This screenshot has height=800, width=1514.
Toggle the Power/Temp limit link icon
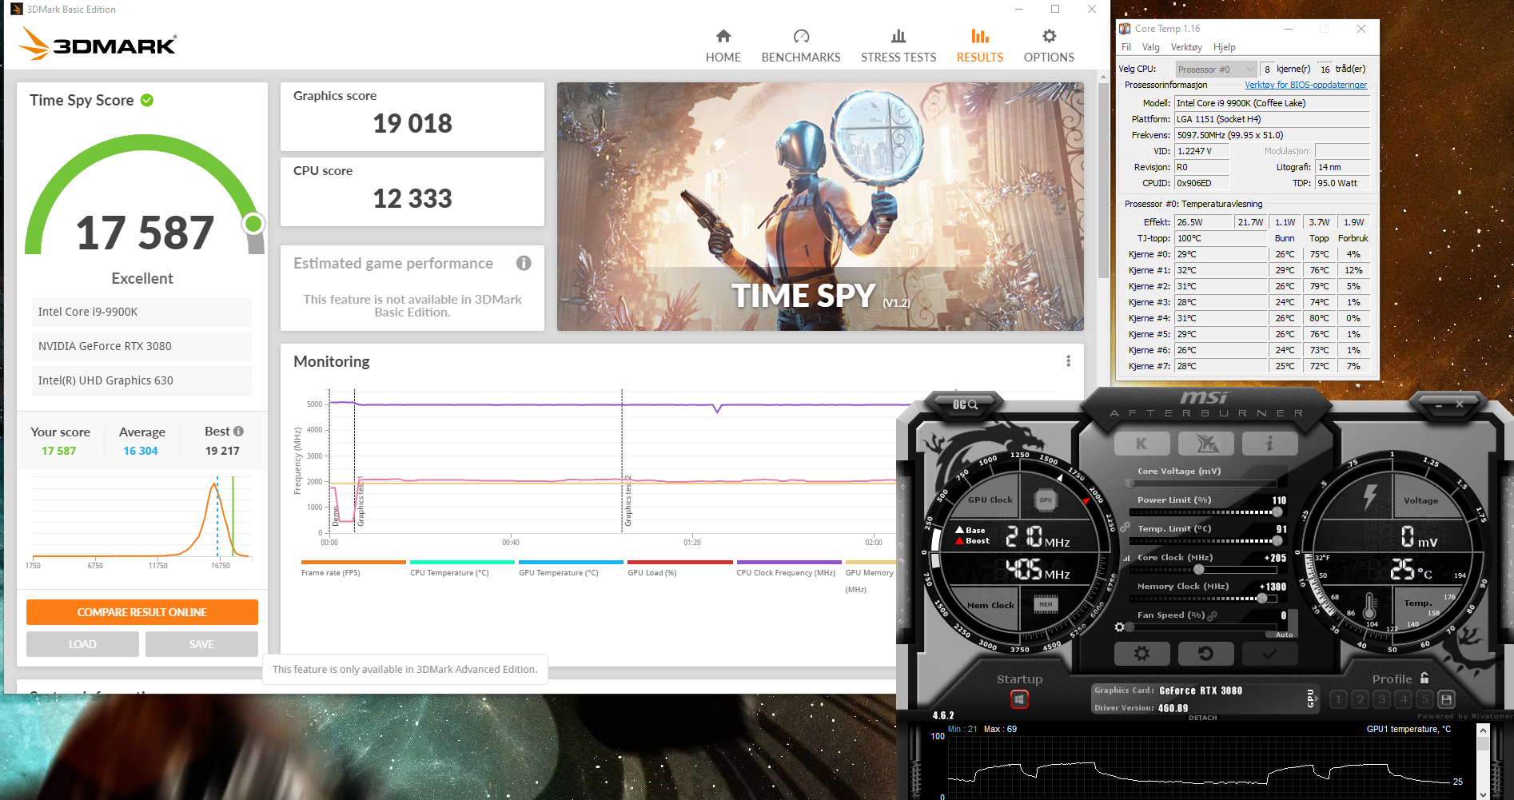click(1125, 527)
